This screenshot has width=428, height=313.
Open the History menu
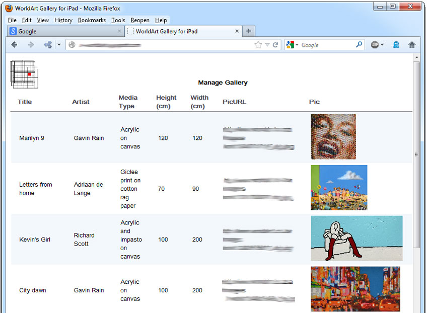click(x=63, y=20)
